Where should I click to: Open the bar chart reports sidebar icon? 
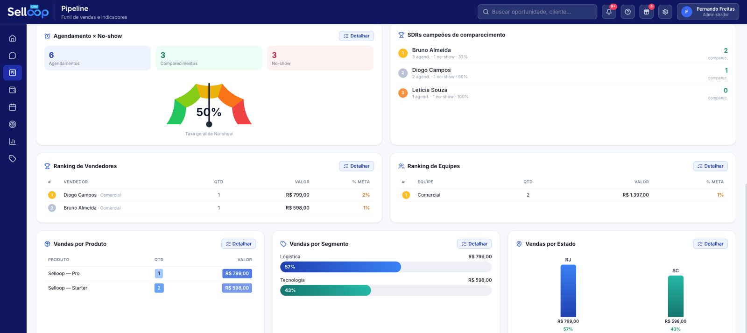click(13, 142)
